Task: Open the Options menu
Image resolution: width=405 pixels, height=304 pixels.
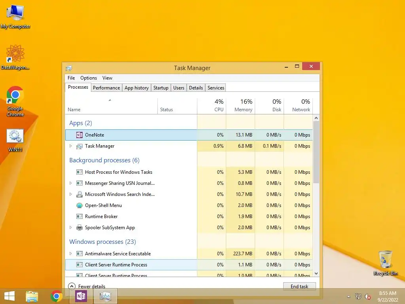Action: coord(89,78)
